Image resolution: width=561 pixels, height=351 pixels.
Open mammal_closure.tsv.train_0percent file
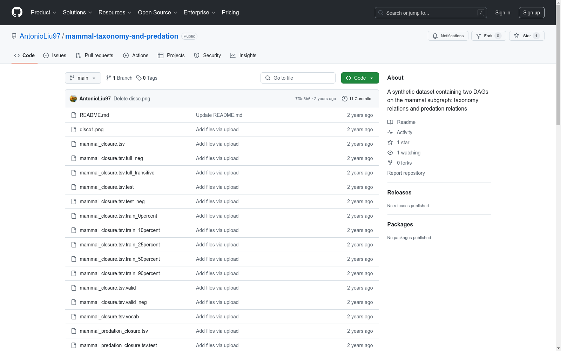pos(119,216)
